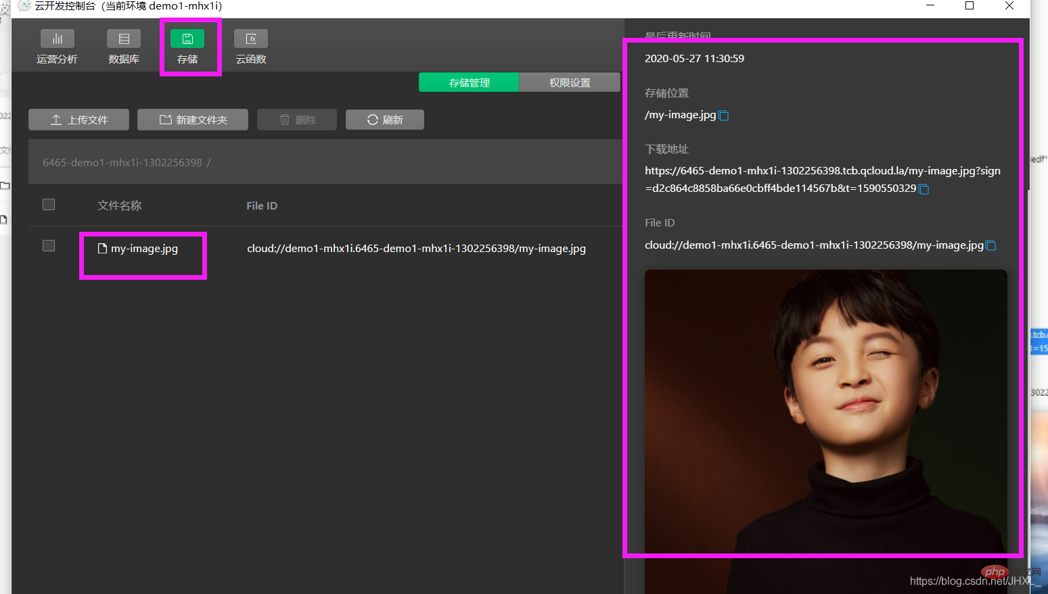Image resolution: width=1048 pixels, height=594 pixels.
Task: Close the cloud console window
Action: pyautogui.click(x=1009, y=5)
